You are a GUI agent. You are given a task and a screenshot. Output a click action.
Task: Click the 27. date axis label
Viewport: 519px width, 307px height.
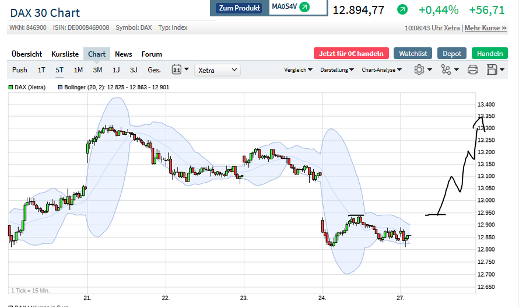[x=401, y=298]
